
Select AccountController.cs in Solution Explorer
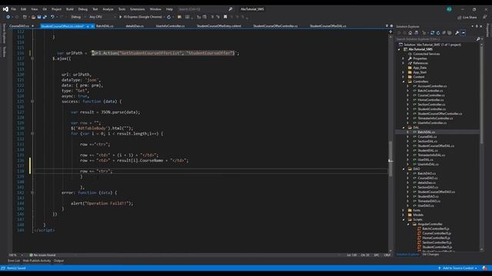[x=432, y=86]
